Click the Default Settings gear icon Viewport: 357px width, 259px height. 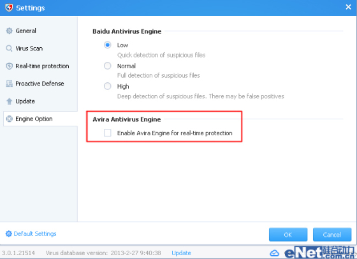(x=9, y=233)
